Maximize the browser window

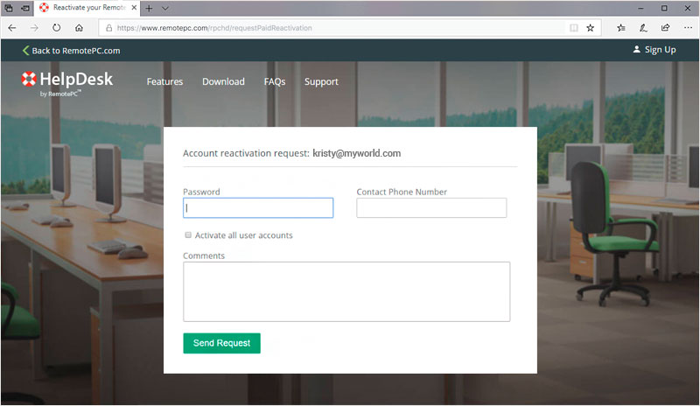664,8
